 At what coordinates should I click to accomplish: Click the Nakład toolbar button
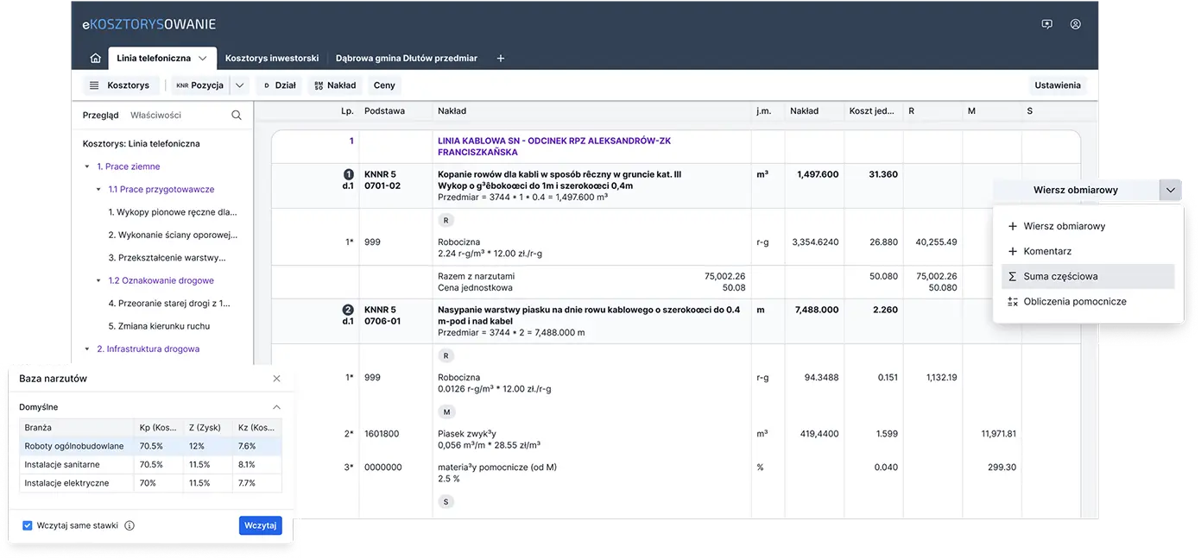pos(335,85)
